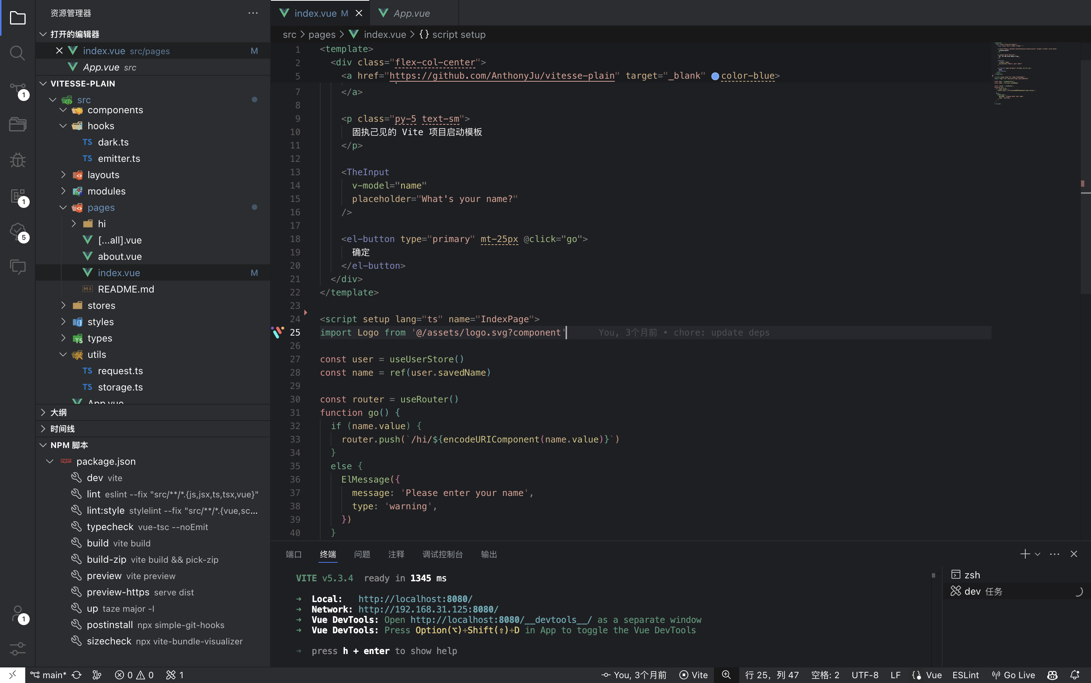Switch to the App.vue editor tab
The image size is (1091, 683).
click(x=411, y=13)
